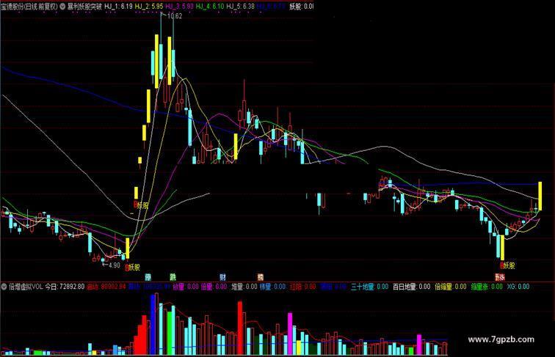This screenshot has width=555, height=357.
Task: Click the magenta 倍量: 0.00 label
Action: point(214,287)
